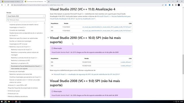Go back using the browser back arrow

coord(2,5)
